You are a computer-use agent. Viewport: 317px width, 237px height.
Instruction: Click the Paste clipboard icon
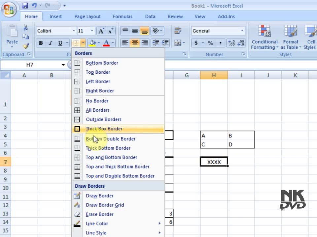(12, 31)
